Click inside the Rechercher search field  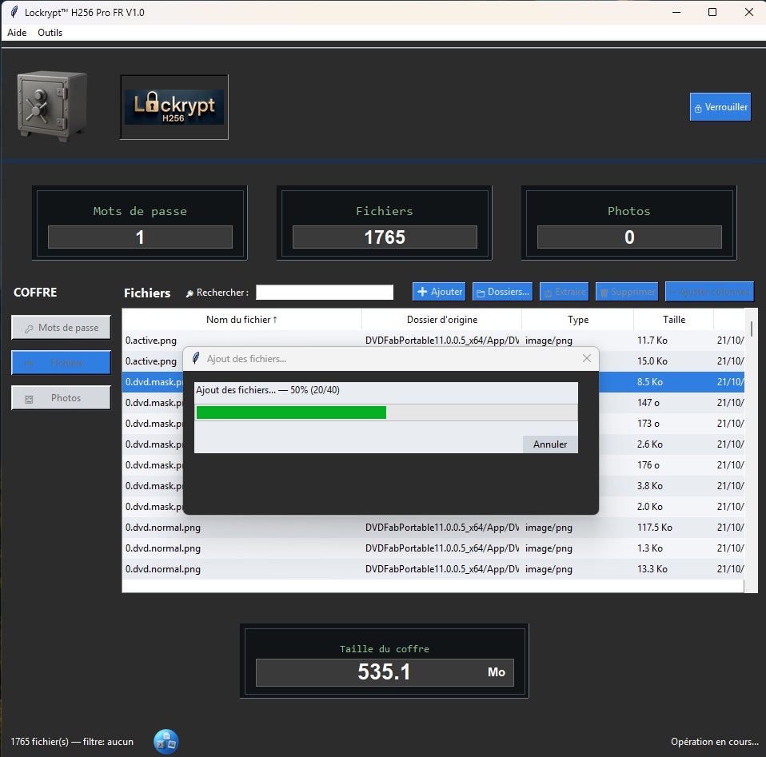(324, 292)
